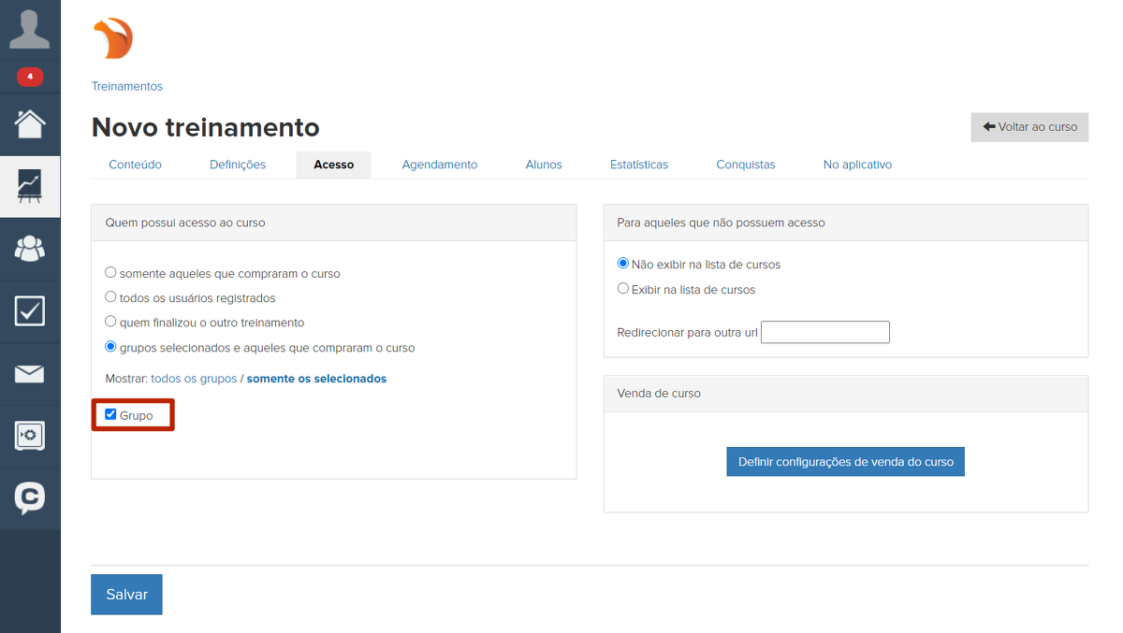Open the user profile avatar icon
Screen dimensions: 1123x633
[30, 29]
